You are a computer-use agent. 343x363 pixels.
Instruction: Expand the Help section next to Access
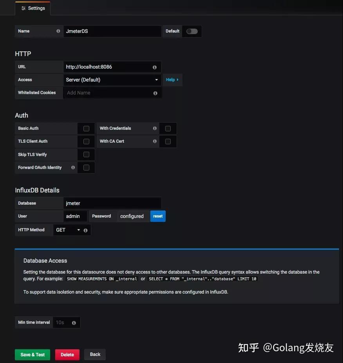172,80
